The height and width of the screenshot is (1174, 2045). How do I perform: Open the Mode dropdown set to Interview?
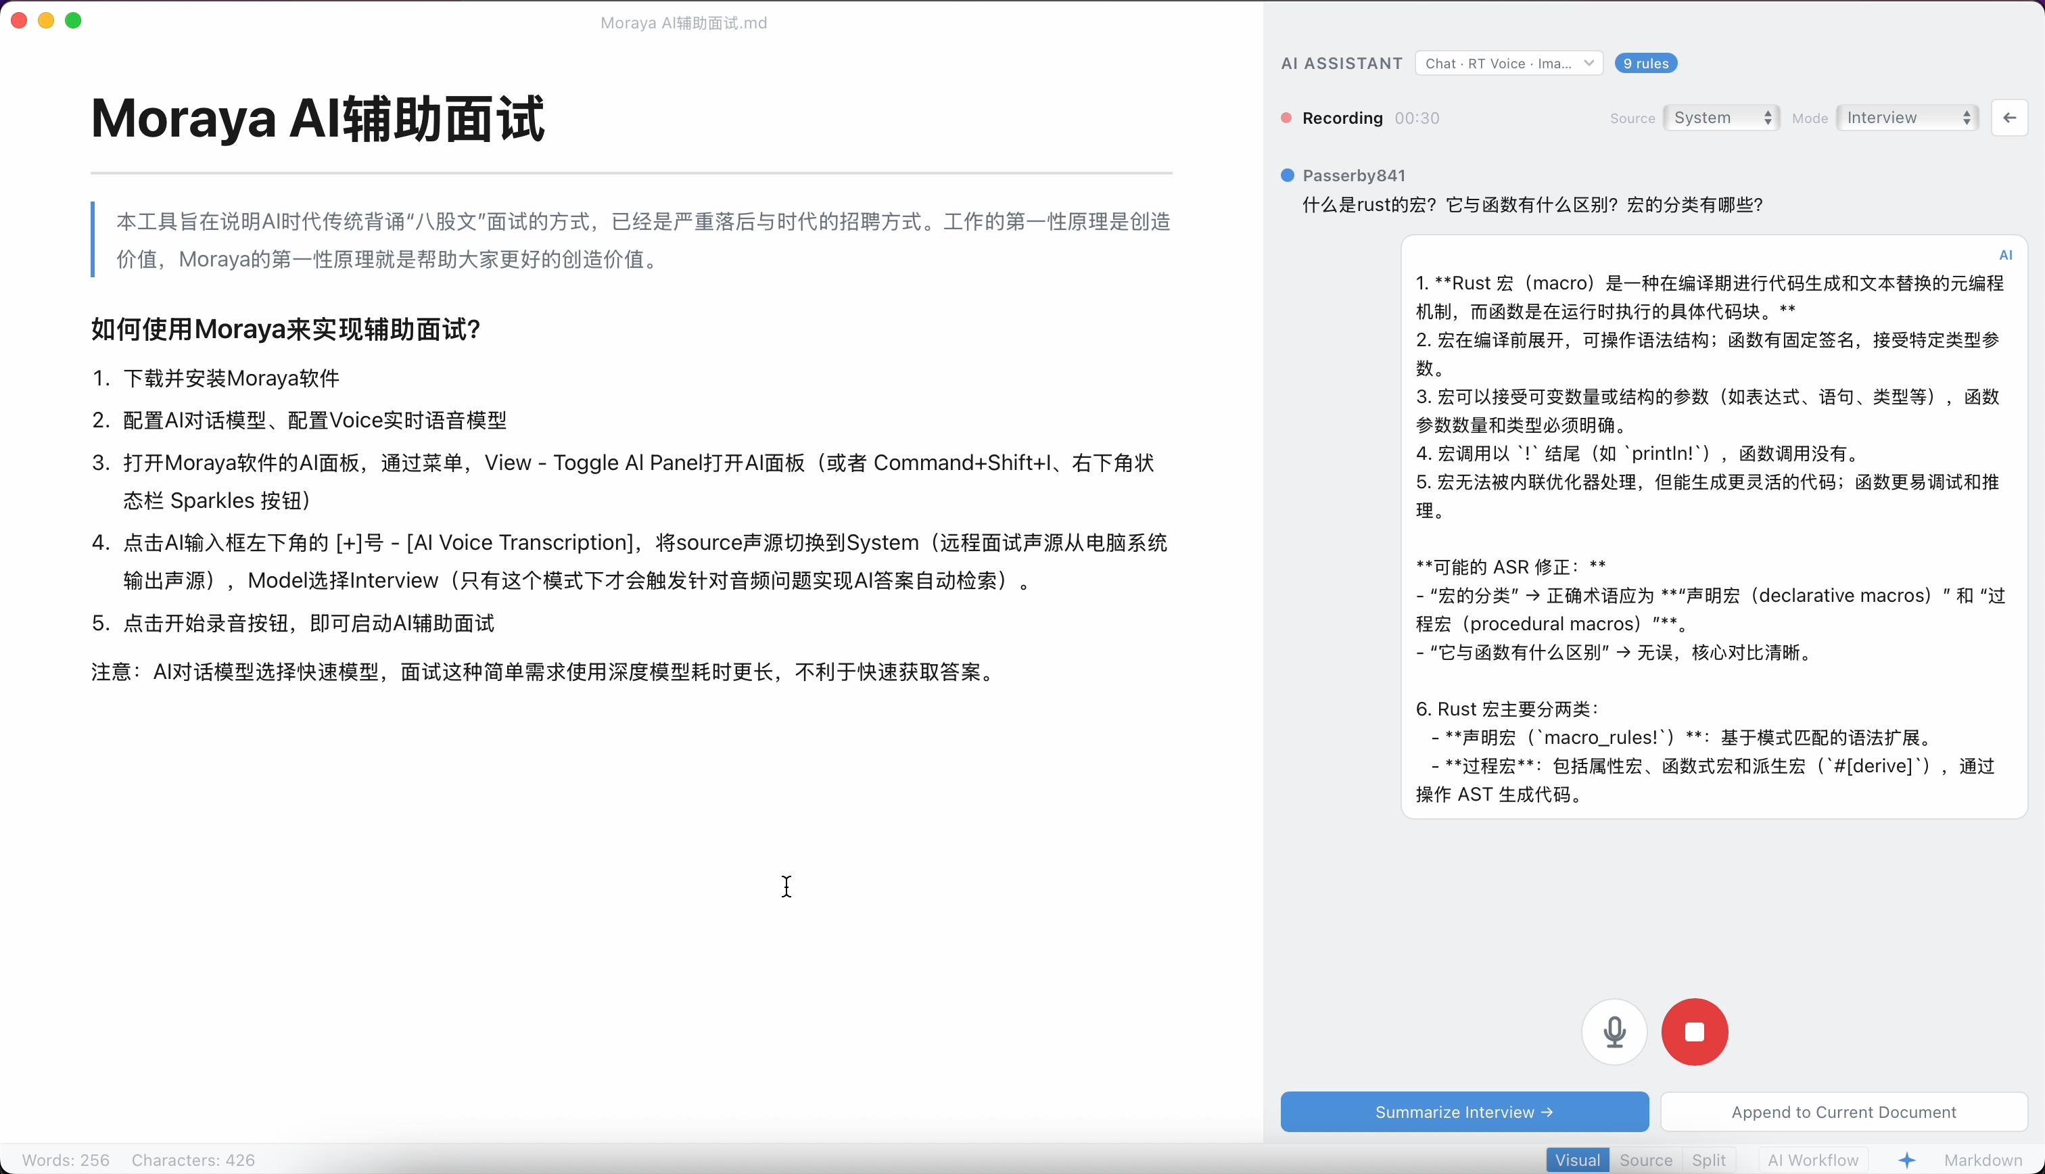[1907, 118]
